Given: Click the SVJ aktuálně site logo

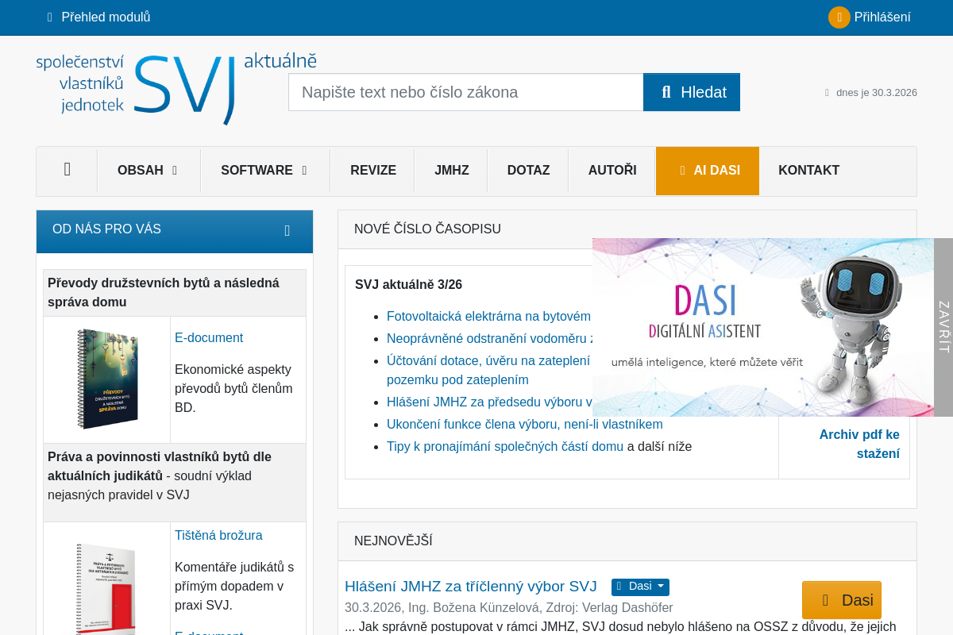Looking at the screenshot, I should click(x=176, y=88).
